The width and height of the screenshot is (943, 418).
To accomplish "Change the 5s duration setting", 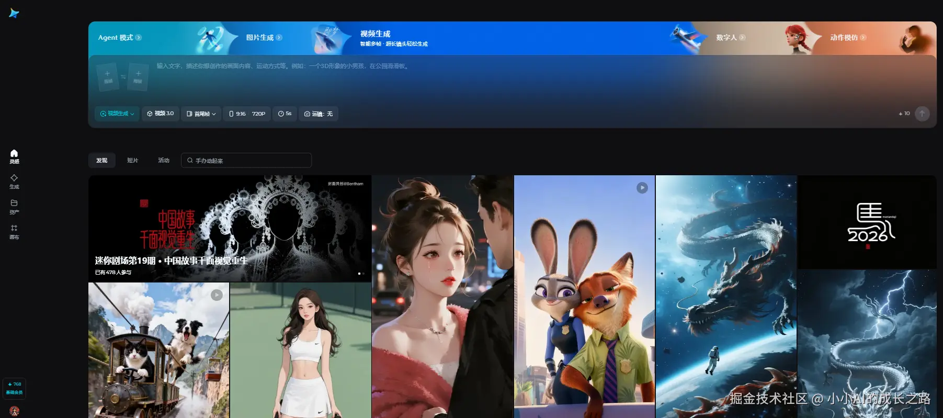I will (x=285, y=114).
